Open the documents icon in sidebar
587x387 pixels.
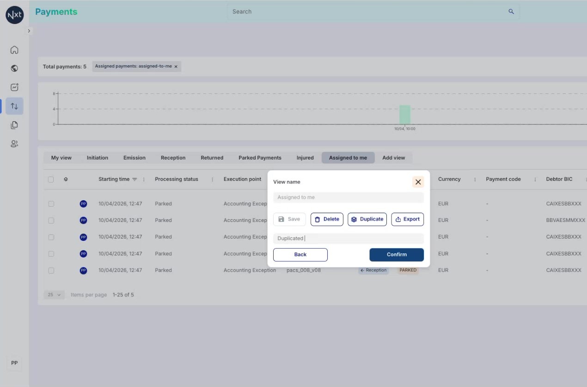(14, 125)
